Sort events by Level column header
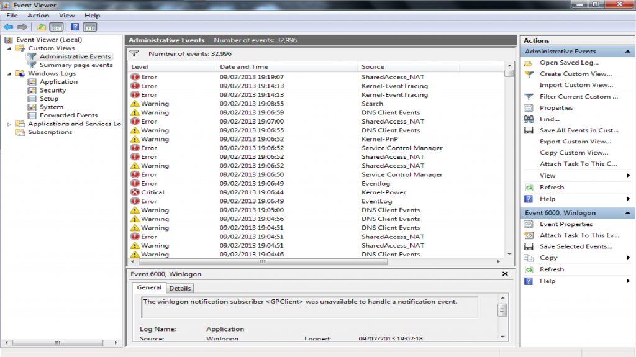Image resolution: width=636 pixels, height=357 pixels. [x=173, y=66]
